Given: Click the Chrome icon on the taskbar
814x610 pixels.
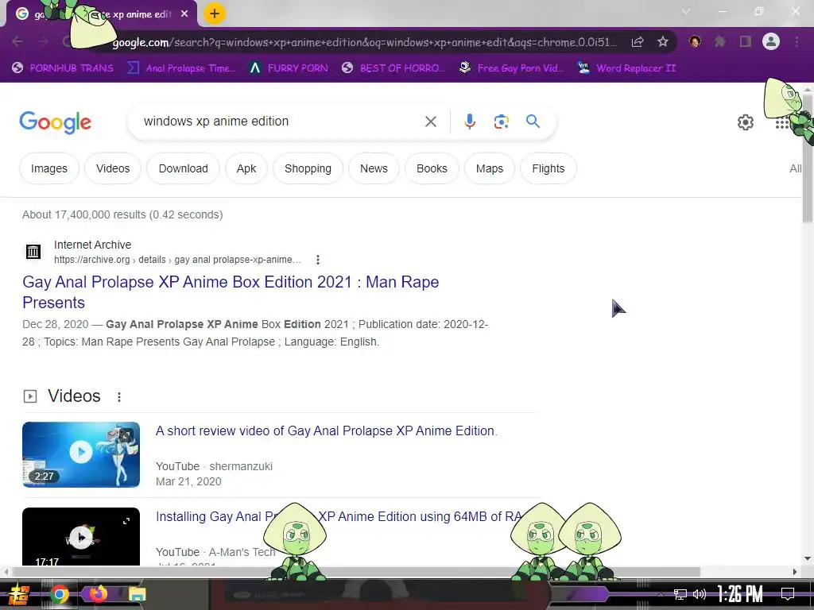Looking at the screenshot, I should point(59,594).
